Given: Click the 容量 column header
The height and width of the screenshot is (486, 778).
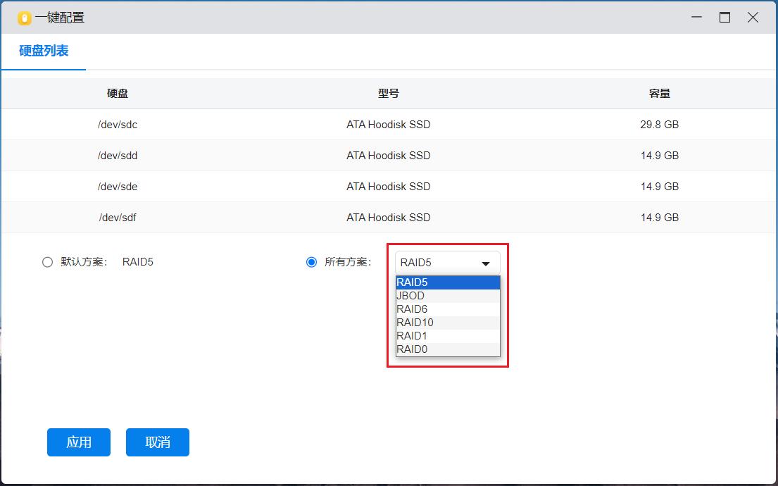Looking at the screenshot, I should (x=659, y=94).
